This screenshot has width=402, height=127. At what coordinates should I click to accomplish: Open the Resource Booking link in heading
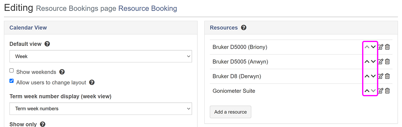[147, 8]
